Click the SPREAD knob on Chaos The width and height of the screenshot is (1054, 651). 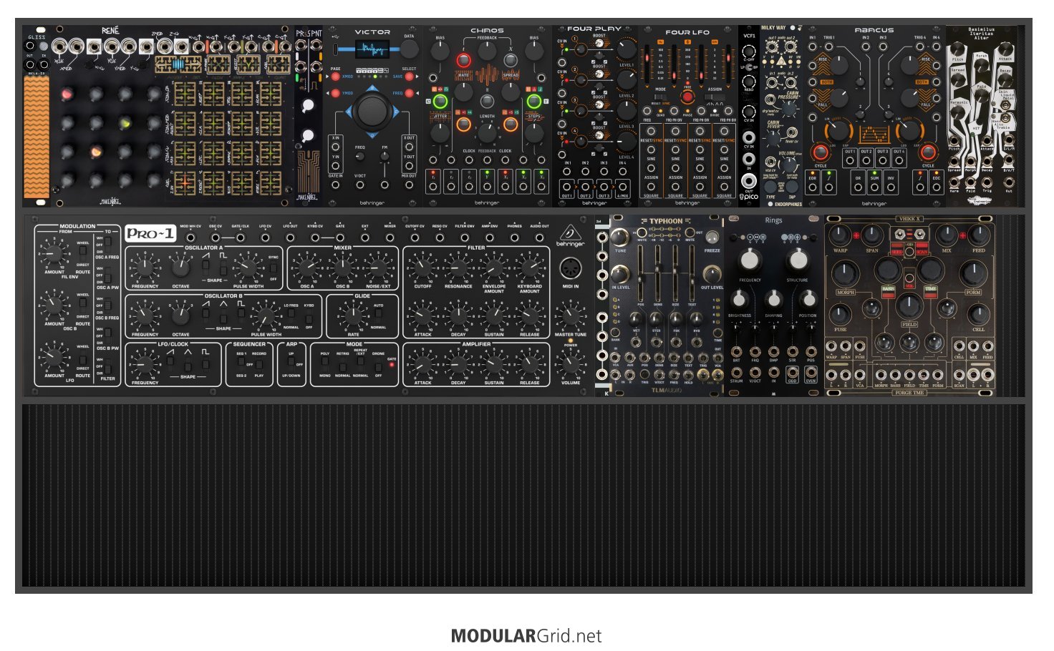click(x=511, y=91)
